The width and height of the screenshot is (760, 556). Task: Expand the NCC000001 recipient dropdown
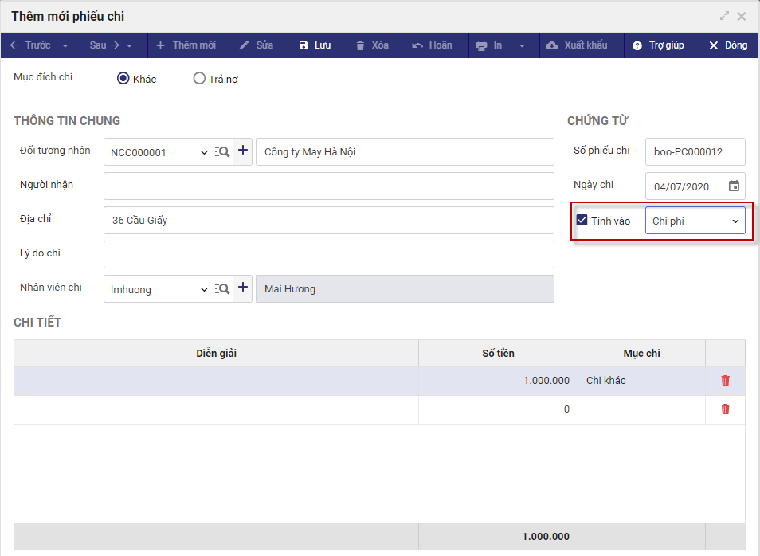[x=204, y=152]
